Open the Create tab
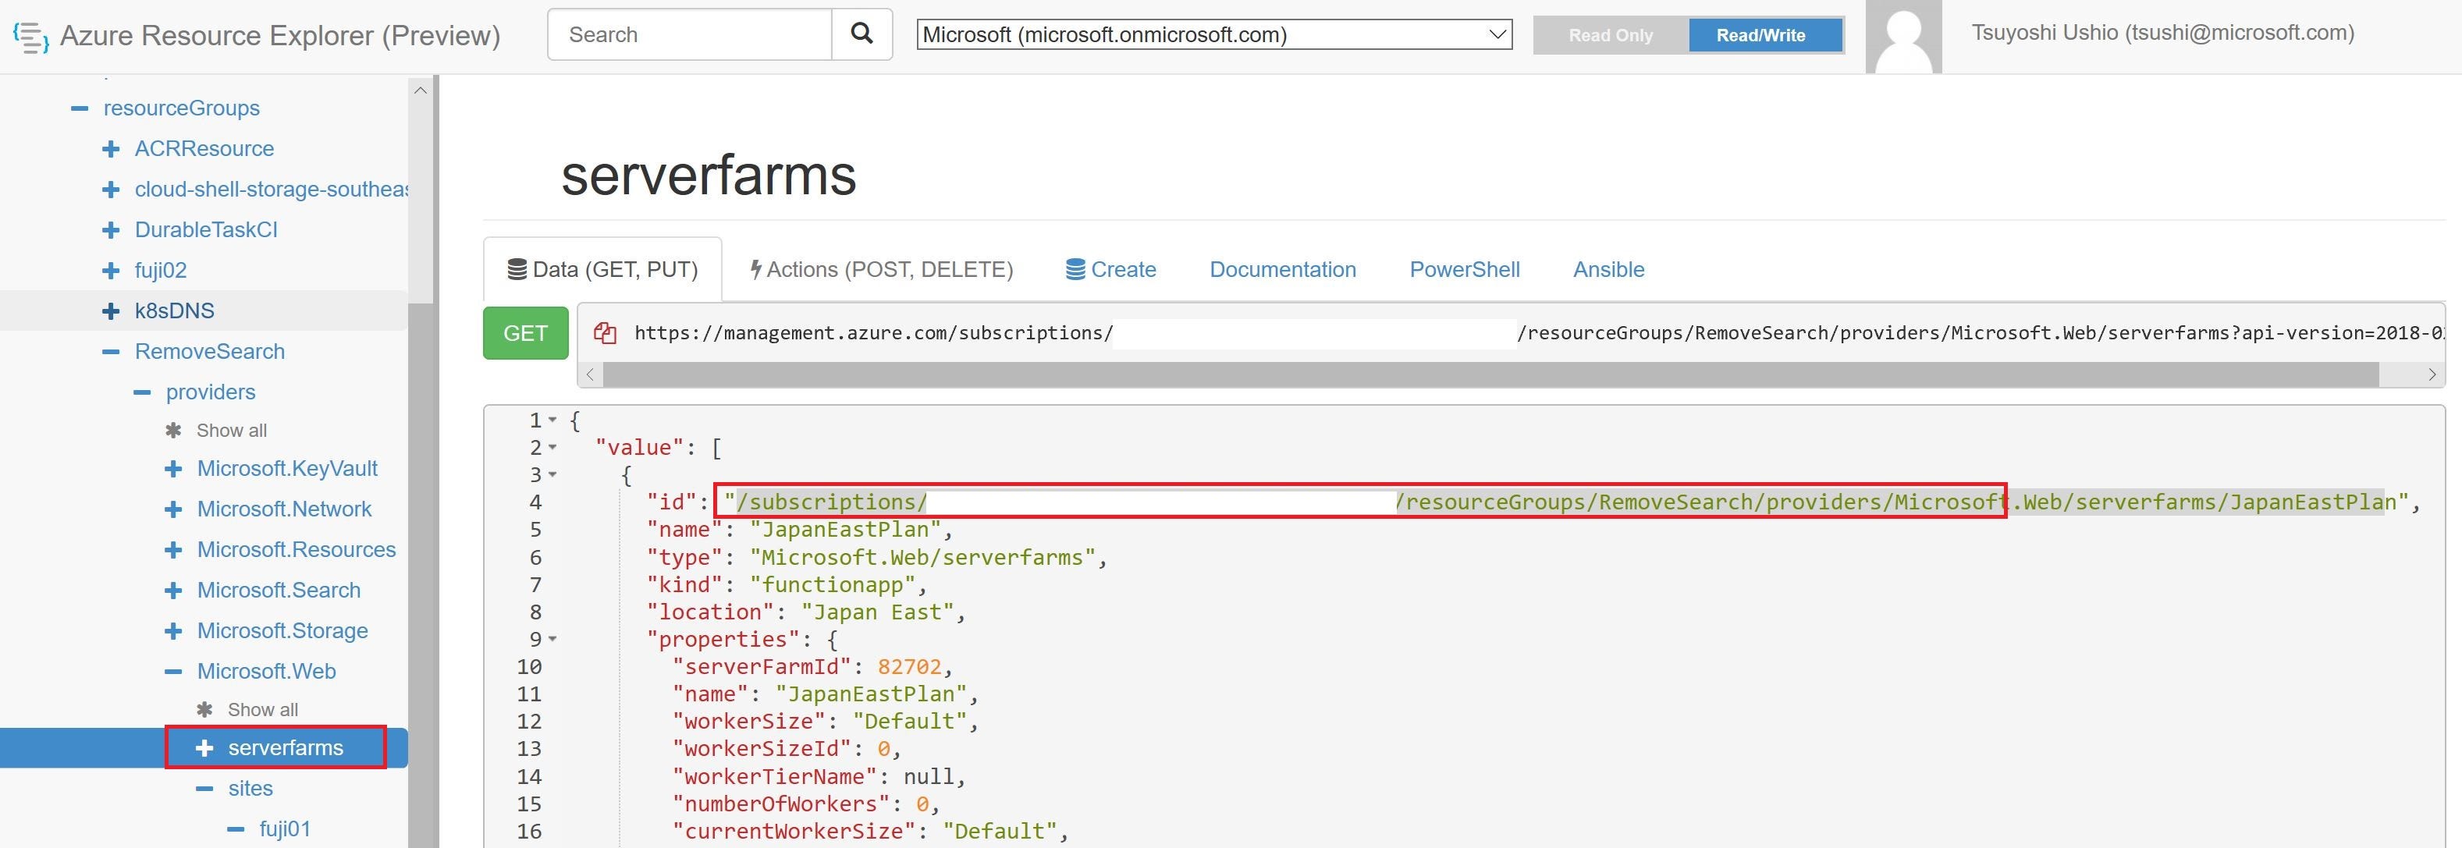The height and width of the screenshot is (848, 2462). pos(1110,269)
